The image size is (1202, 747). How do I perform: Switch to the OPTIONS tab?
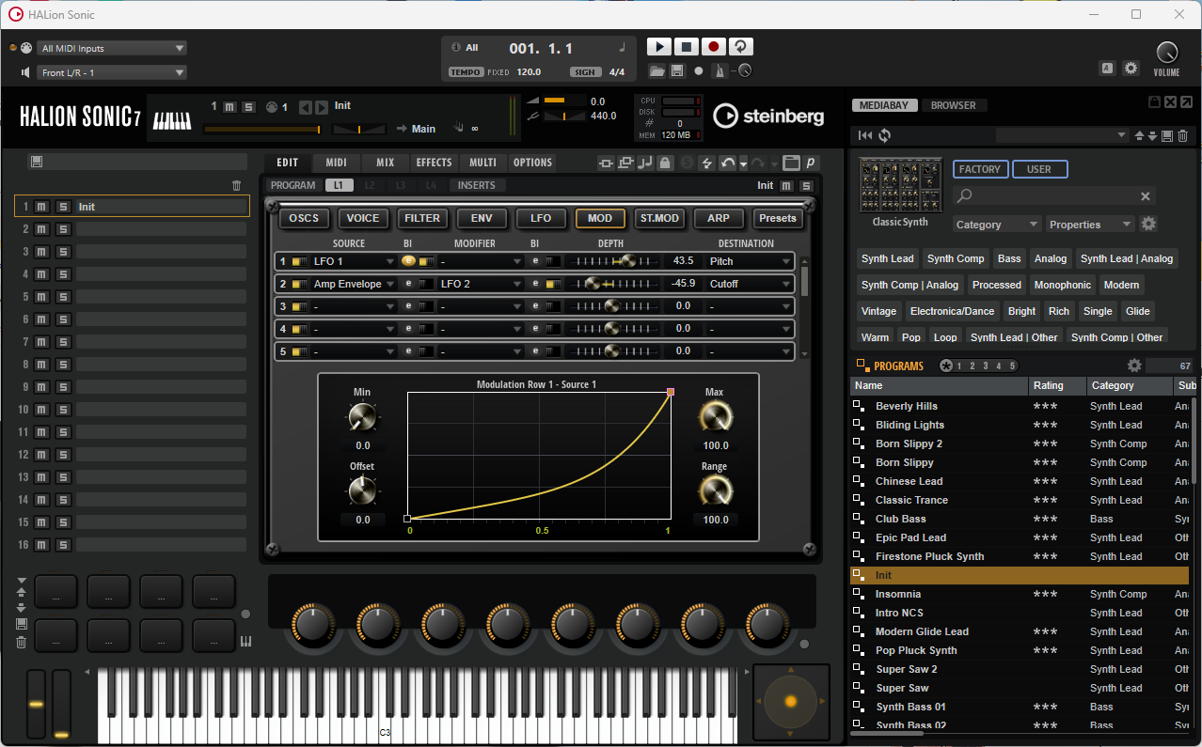pos(532,163)
